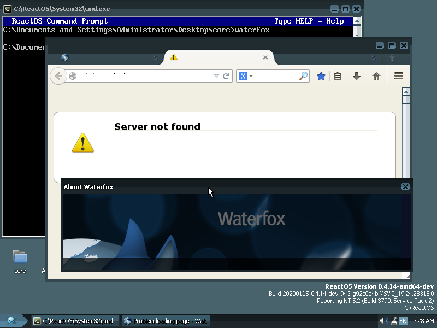The height and width of the screenshot is (328, 437).
Task: Maximize the Waterfox window
Action: 392,45
